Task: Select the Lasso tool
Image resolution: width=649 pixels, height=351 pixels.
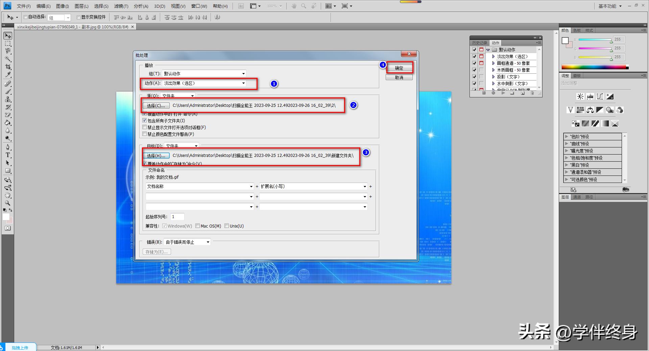Action: click(8, 51)
